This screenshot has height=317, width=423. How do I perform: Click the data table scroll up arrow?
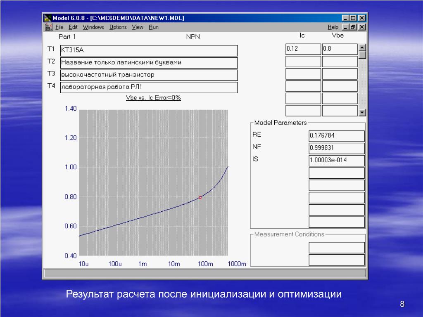362,47
